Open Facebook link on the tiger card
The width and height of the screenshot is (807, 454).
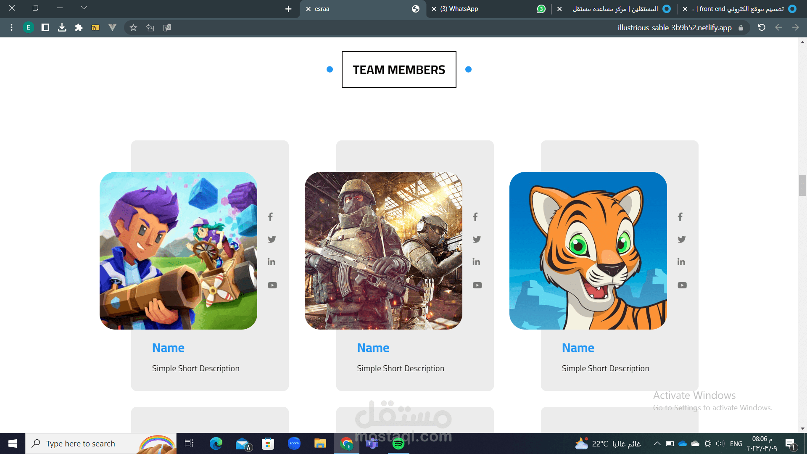click(680, 217)
